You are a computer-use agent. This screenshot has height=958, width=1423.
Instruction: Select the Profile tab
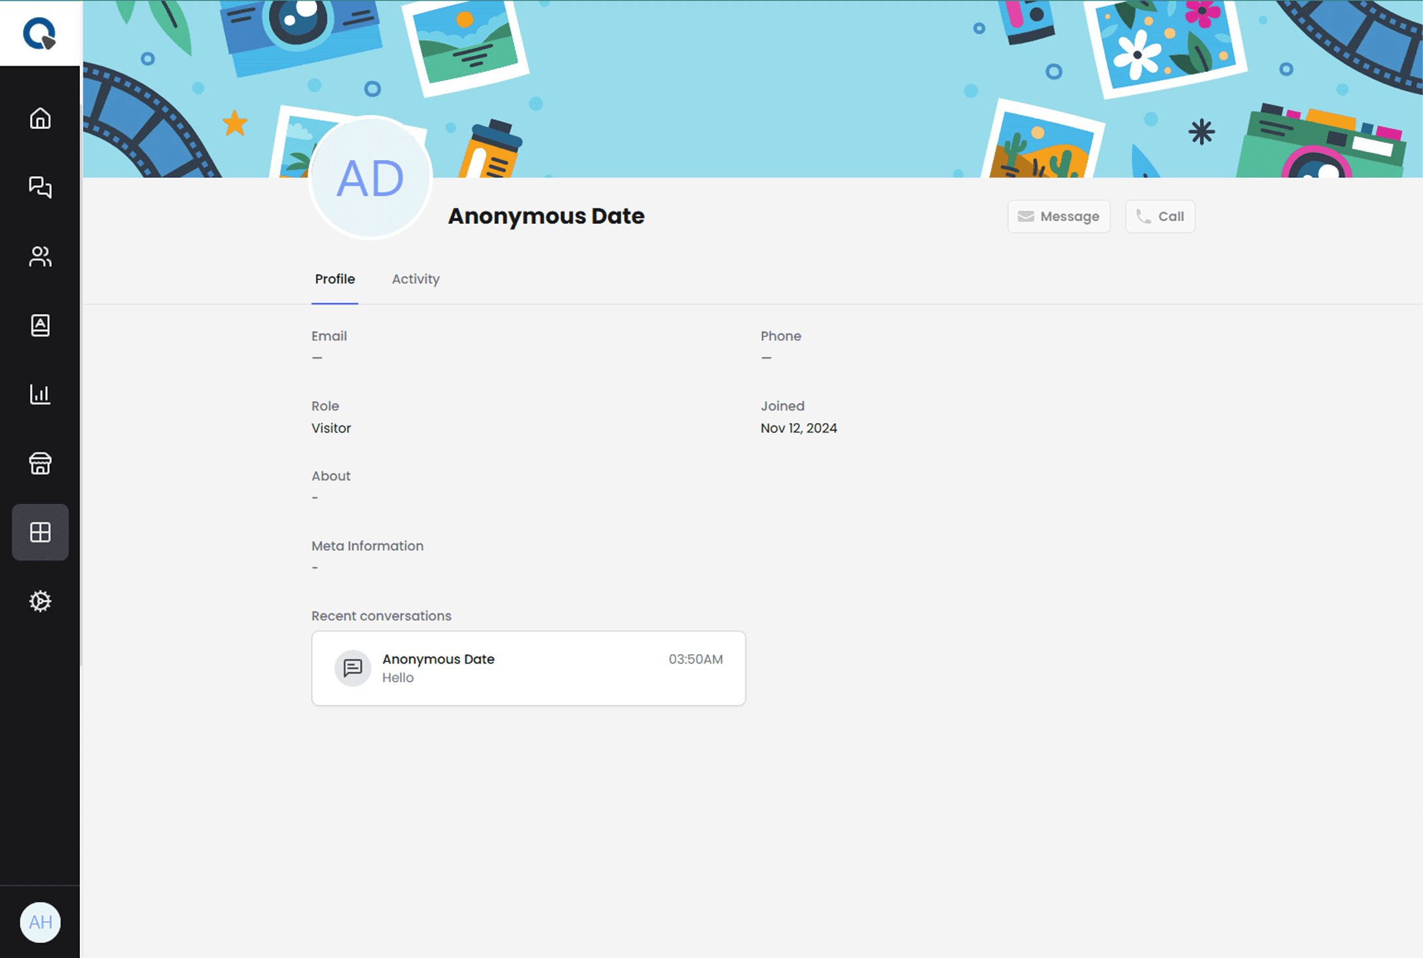(x=334, y=279)
